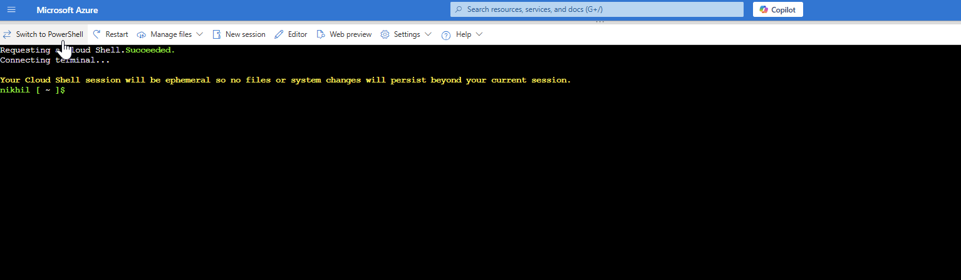961x280 pixels.
Task: Click the Help question mark icon
Action: pyautogui.click(x=446, y=35)
